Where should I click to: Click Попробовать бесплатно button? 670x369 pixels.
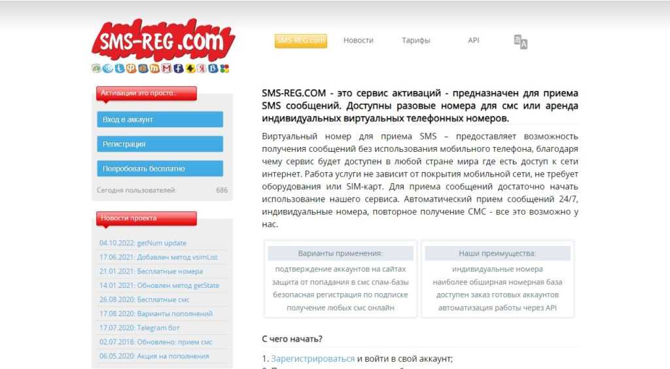[x=160, y=168]
